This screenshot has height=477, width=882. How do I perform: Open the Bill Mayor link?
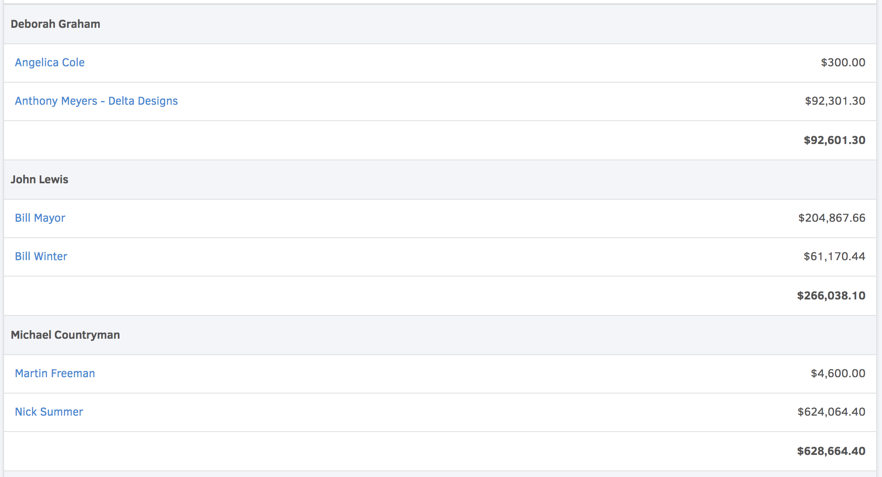[40, 218]
